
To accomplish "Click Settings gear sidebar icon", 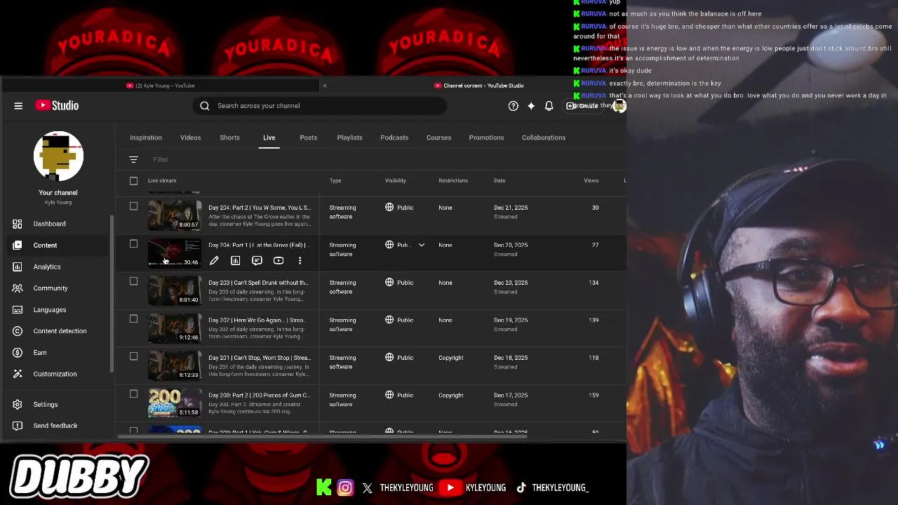I will (x=18, y=405).
